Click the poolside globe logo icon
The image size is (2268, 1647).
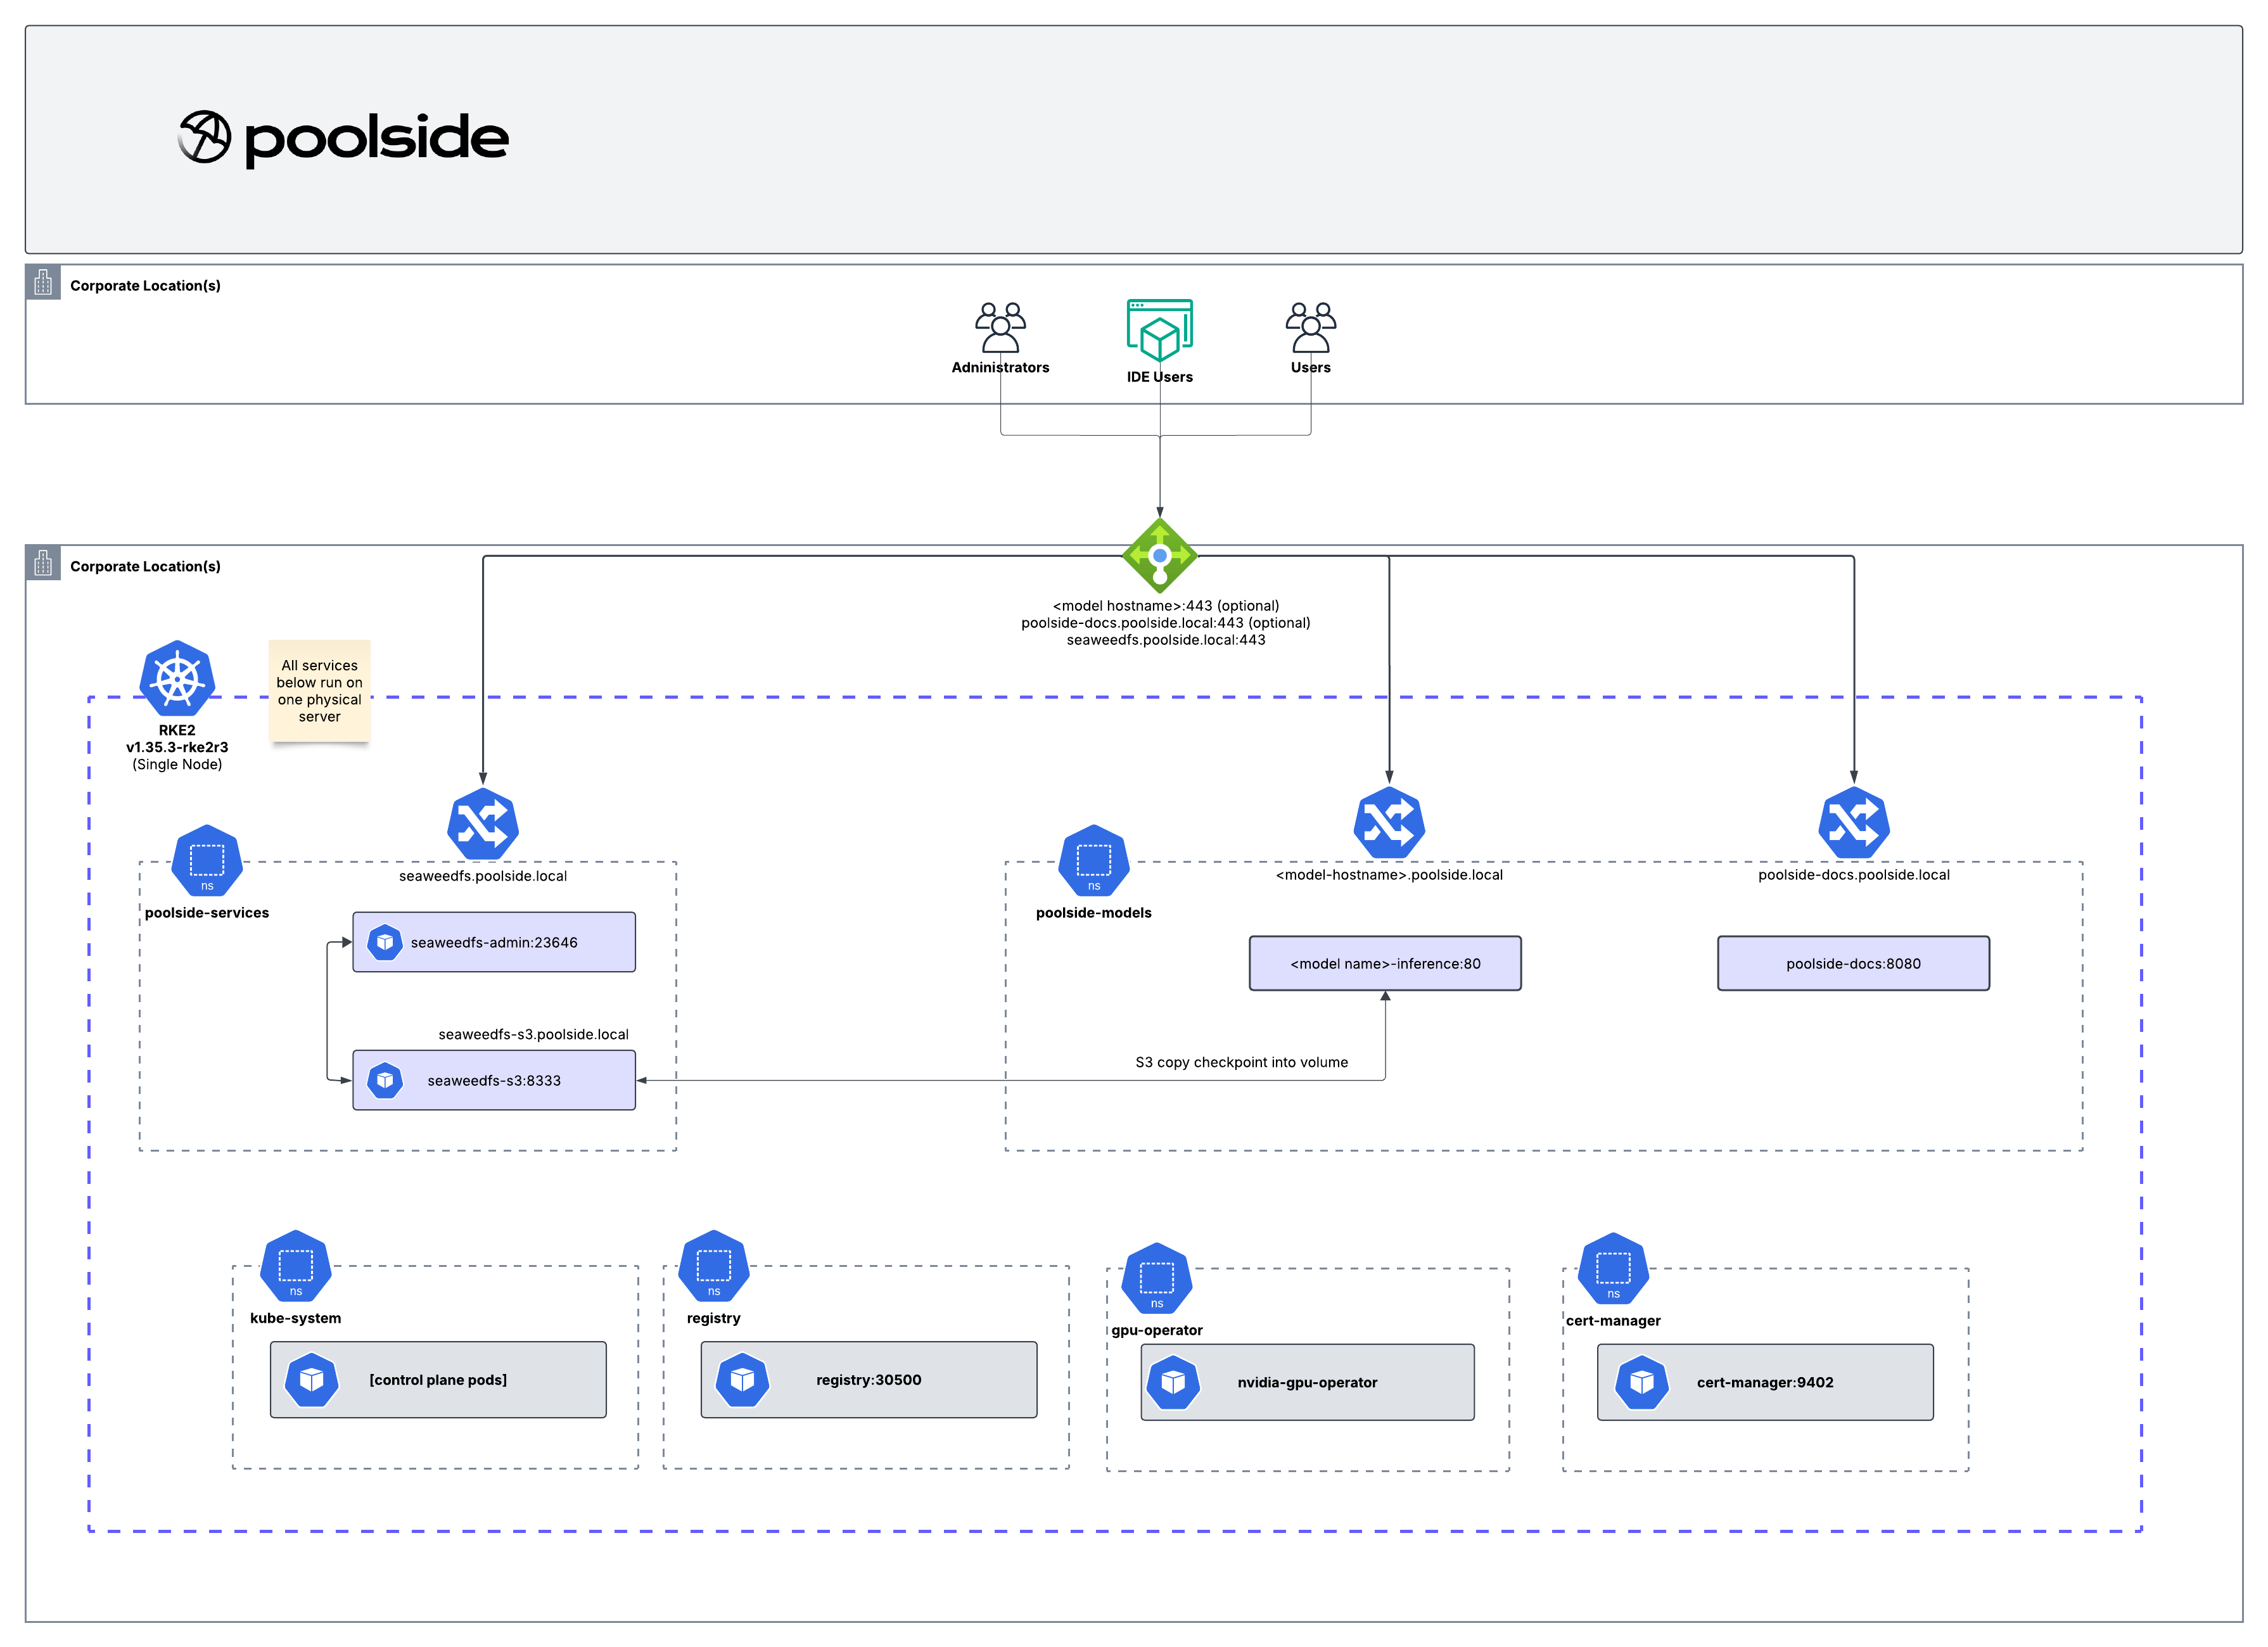[x=204, y=137]
